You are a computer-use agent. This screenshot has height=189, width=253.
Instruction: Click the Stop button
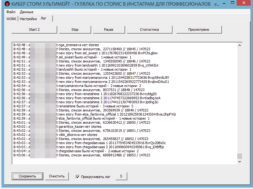click(75, 30)
